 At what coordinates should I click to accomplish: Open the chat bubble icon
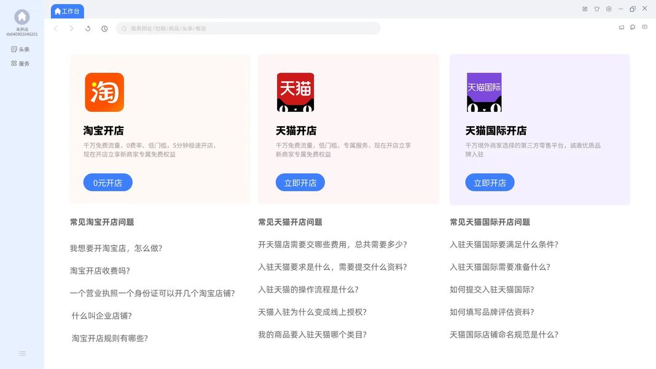tap(633, 27)
